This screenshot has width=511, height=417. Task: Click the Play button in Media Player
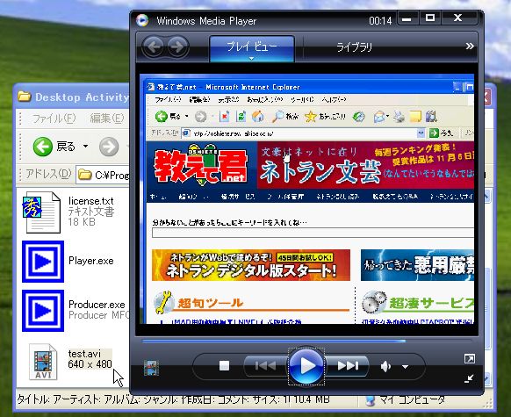tap(306, 366)
